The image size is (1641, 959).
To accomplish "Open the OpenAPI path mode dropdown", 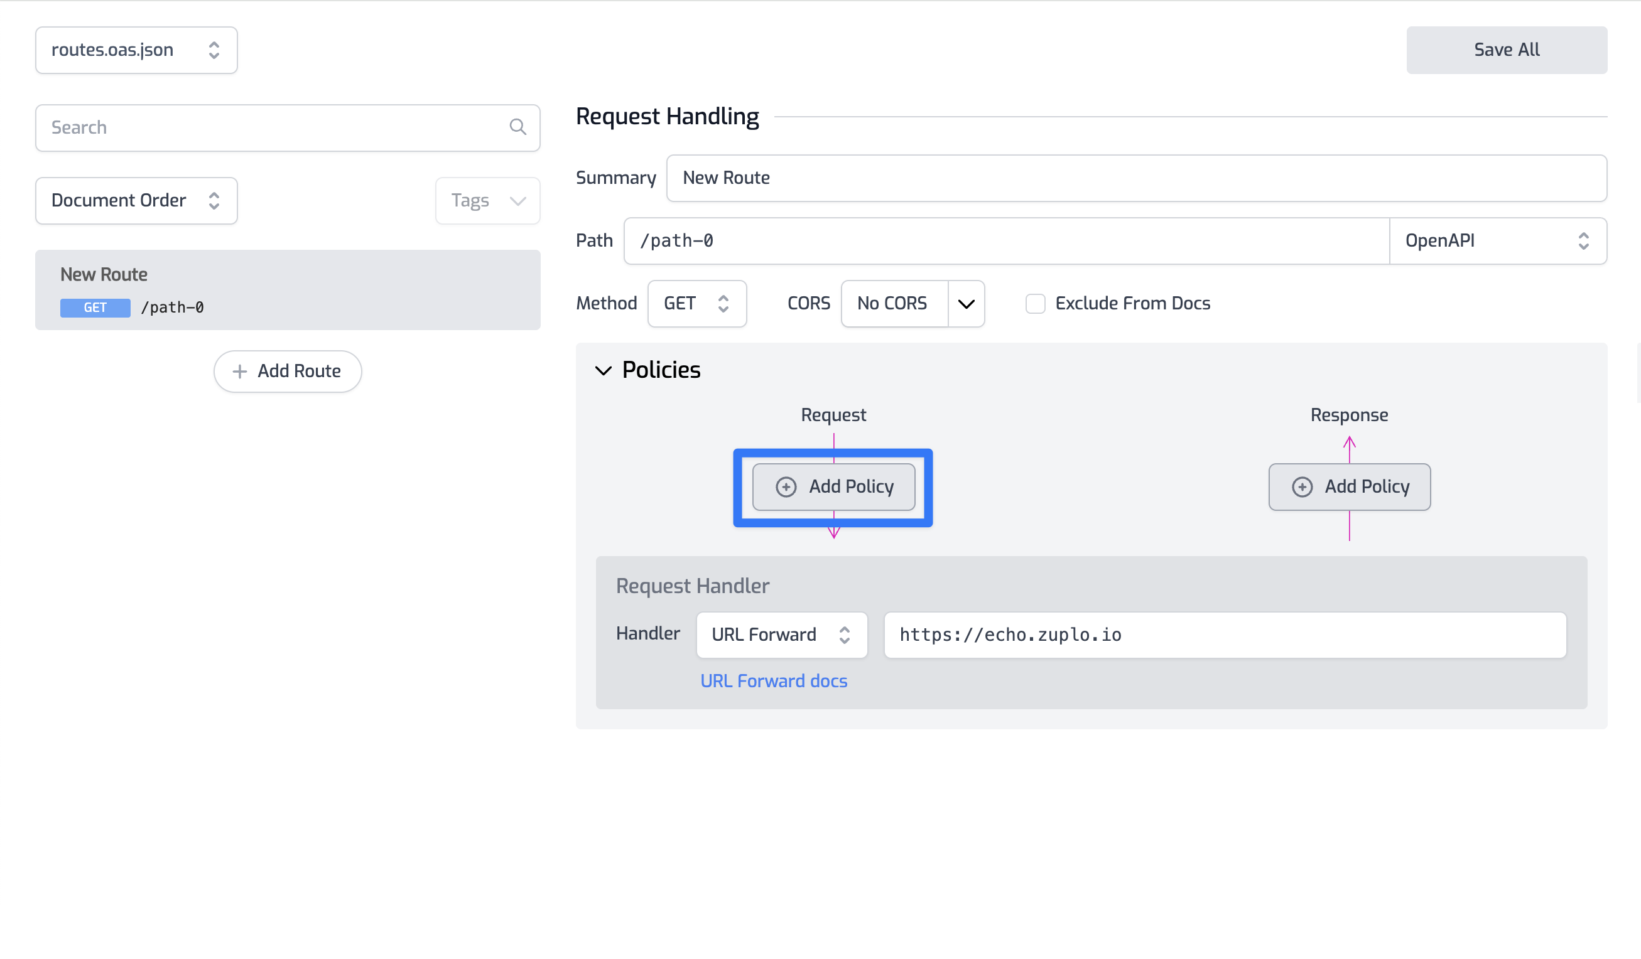I will coord(1498,241).
